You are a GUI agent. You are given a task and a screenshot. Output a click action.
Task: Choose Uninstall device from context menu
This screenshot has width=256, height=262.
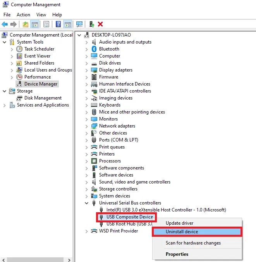click(182, 232)
